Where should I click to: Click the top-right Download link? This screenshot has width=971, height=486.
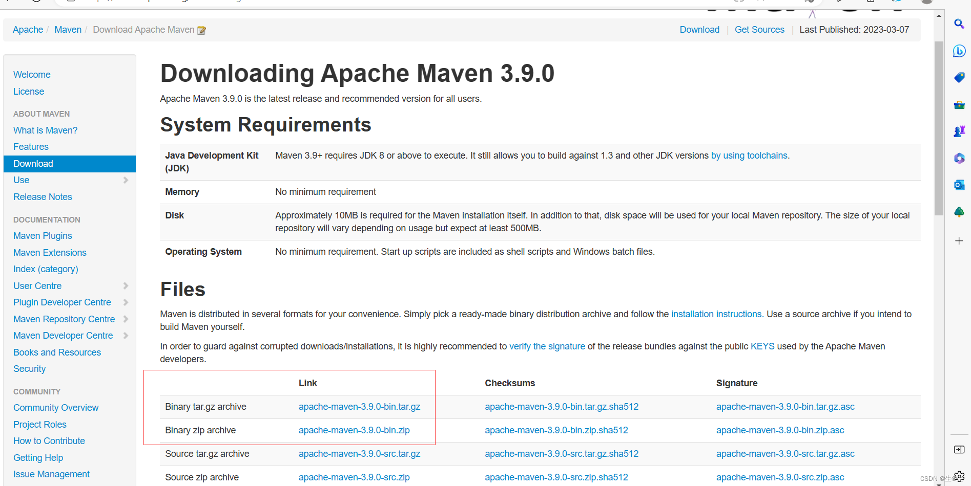699,30
